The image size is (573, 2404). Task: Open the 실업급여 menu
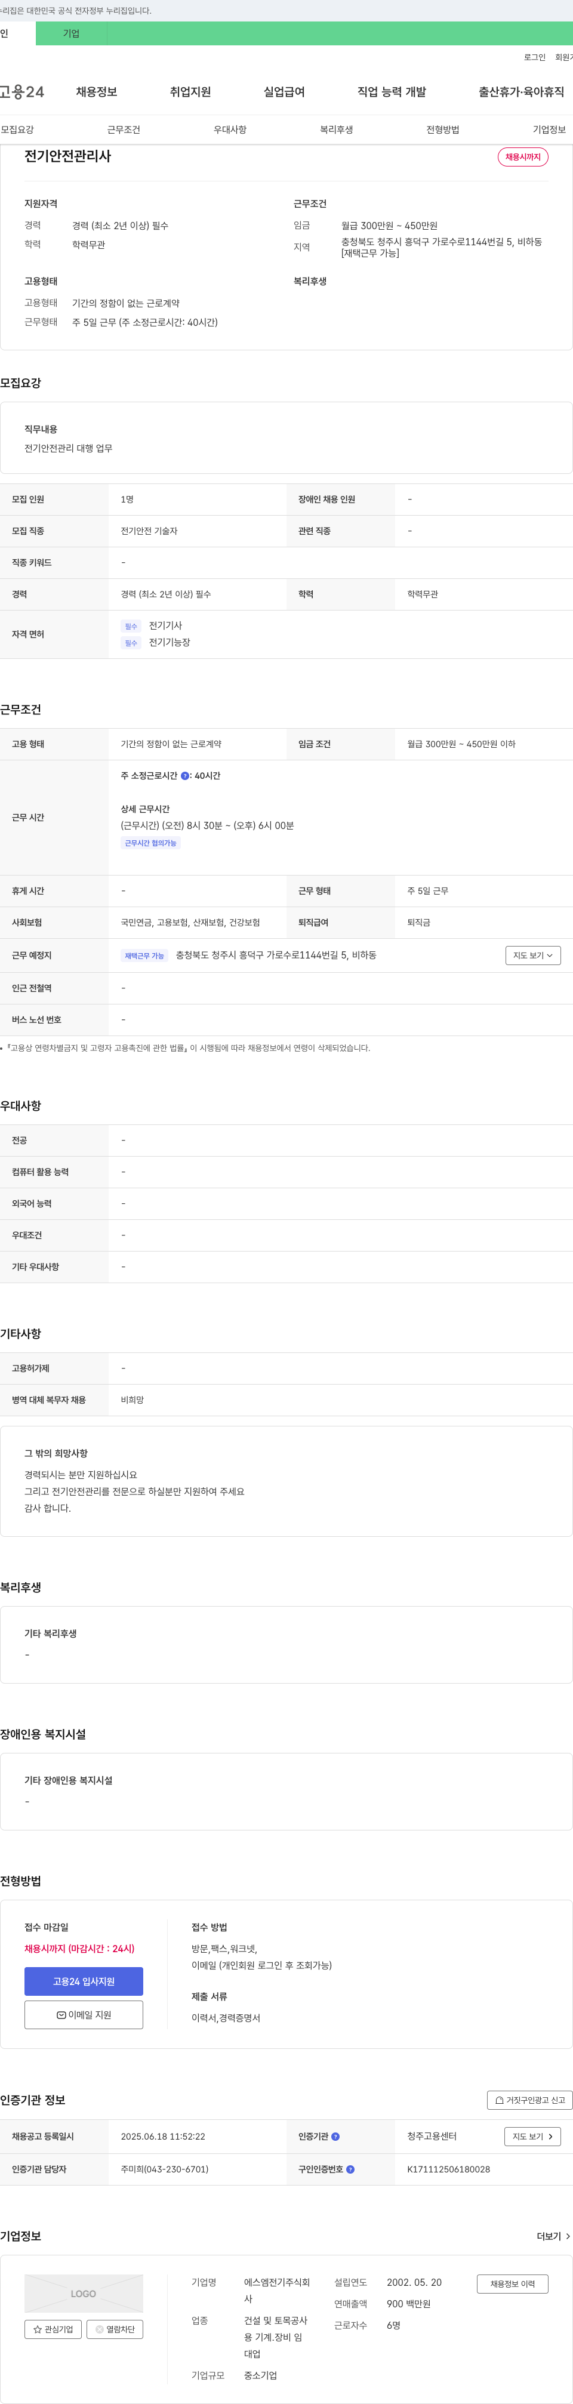pos(284,91)
